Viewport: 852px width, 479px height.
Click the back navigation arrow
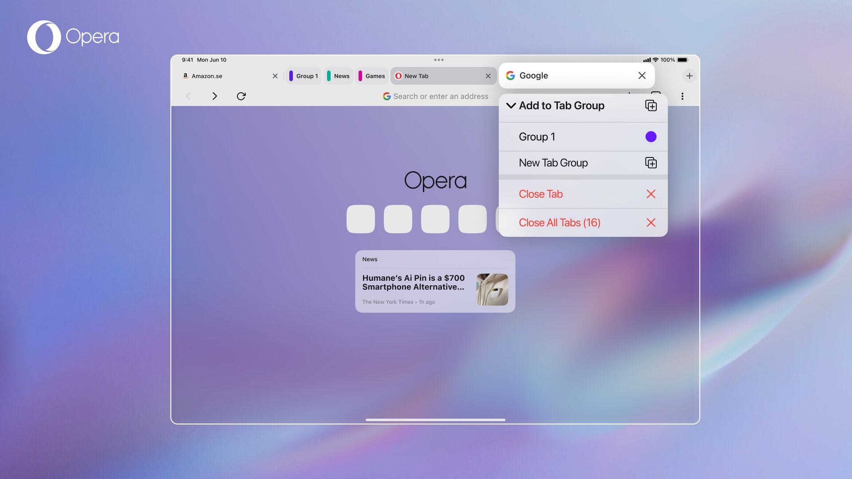[x=188, y=96]
